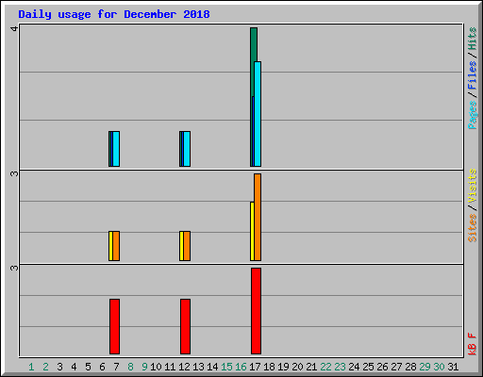This screenshot has height=377, width=483.
Task: Click day label 6 on the x-axis
Action: tap(102, 367)
